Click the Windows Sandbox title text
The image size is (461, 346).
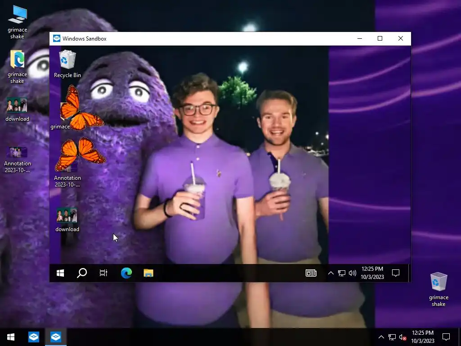[84, 39]
